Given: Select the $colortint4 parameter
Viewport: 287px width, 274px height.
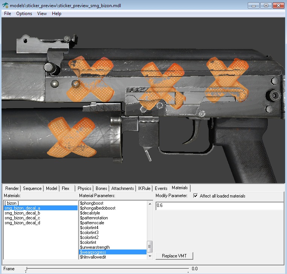Looking at the screenshot, I should (113, 228).
